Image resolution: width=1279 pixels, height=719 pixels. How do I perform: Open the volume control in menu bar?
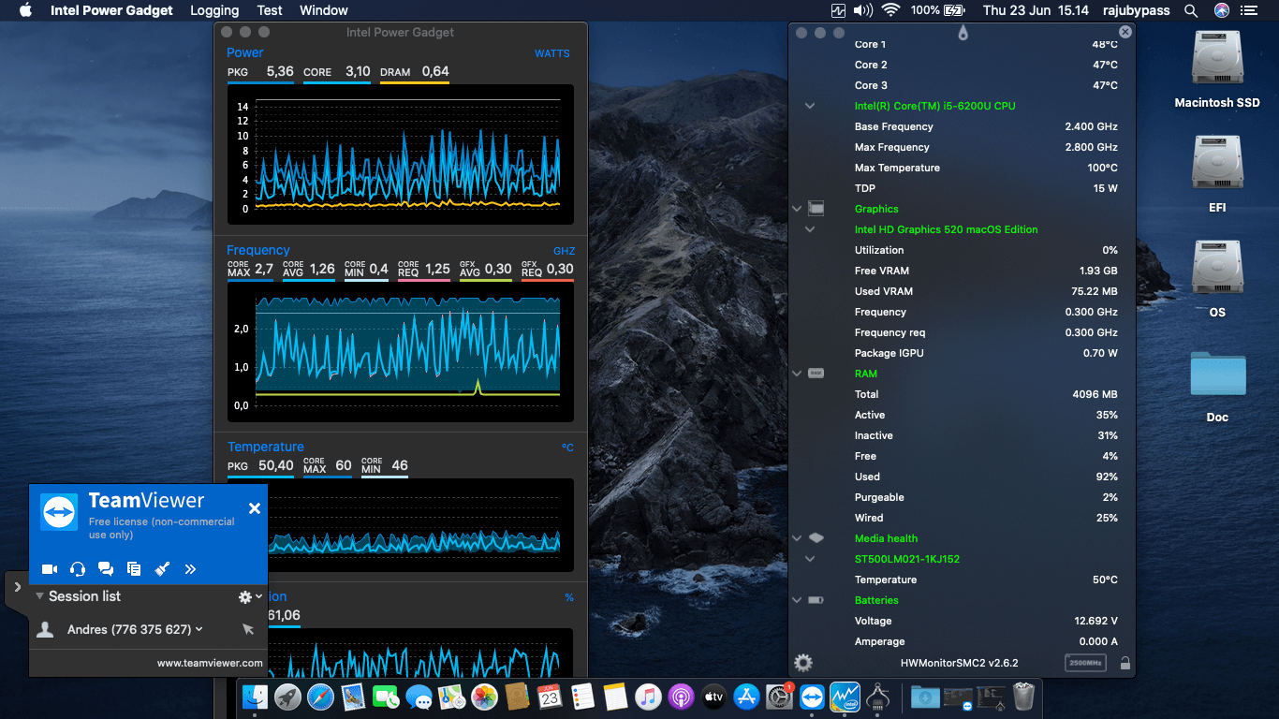coord(862,10)
